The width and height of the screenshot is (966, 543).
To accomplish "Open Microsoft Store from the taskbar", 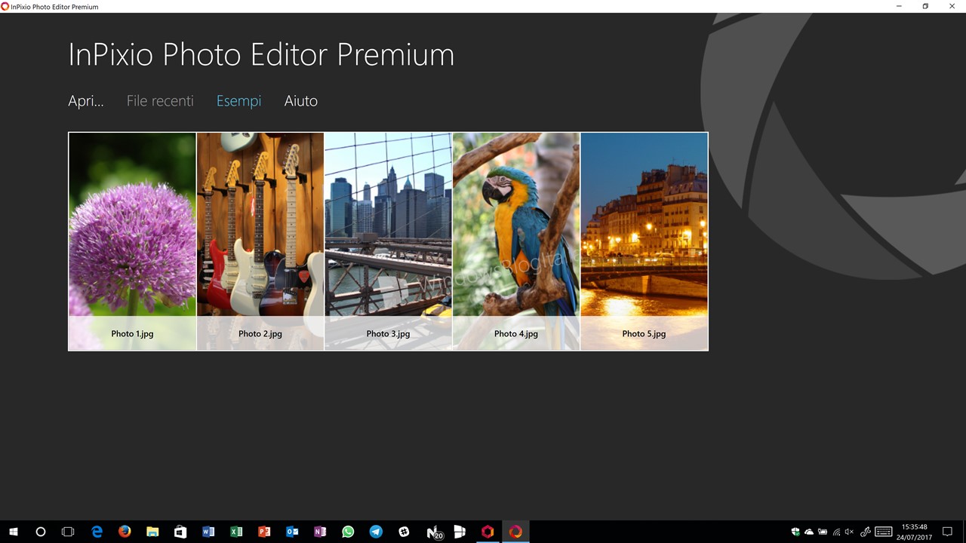I will 180,532.
